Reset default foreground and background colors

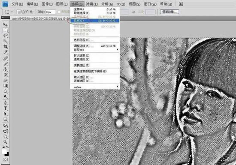[3, 147]
